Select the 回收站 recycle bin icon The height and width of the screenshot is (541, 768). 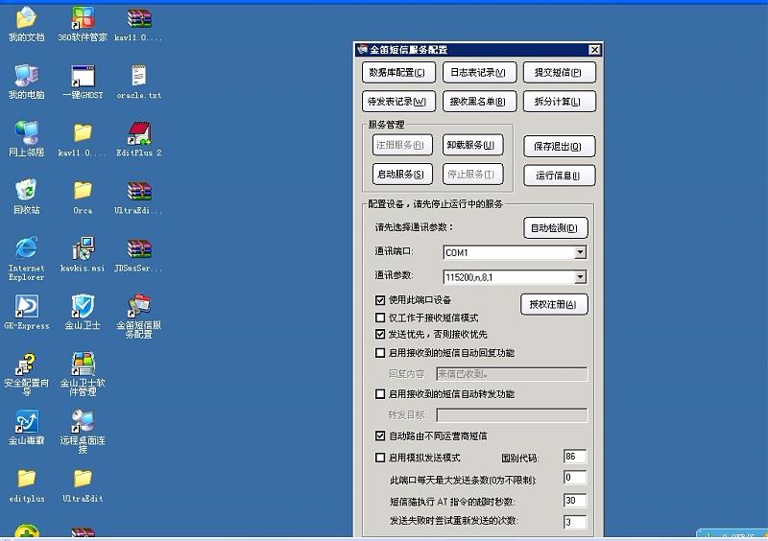coord(27,197)
